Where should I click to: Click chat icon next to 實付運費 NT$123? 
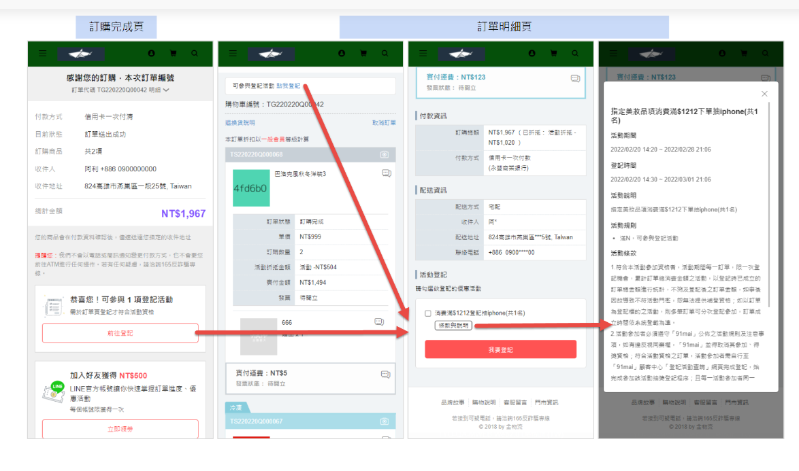coord(576,78)
